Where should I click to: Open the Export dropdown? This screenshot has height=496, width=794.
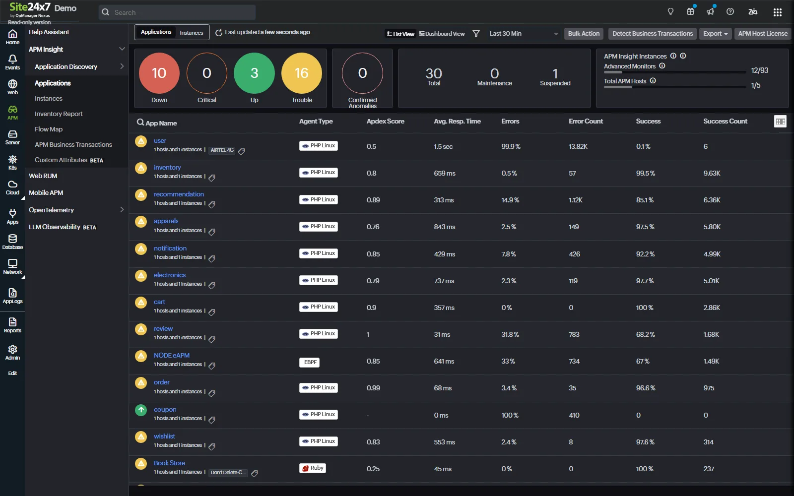pos(715,34)
